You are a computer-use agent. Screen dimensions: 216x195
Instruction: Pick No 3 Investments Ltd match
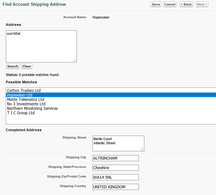111,104
